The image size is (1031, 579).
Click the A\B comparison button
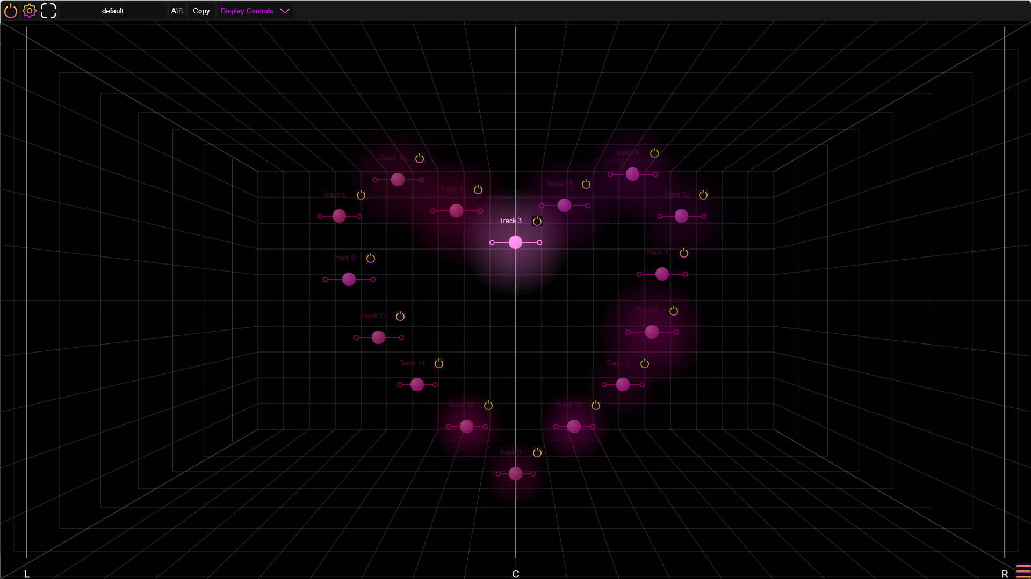click(x=177, y=11)
